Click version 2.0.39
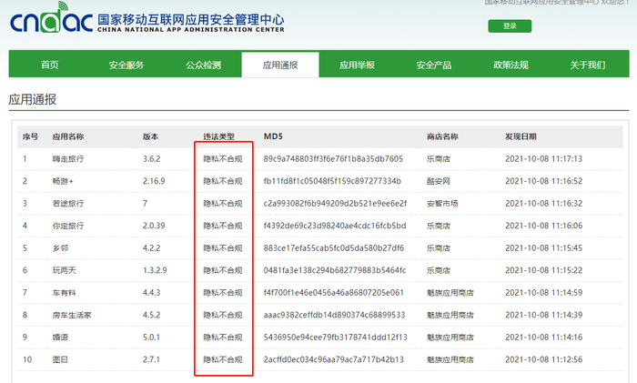Viewport: 637px width, 383px height. [x=154, y=226]
